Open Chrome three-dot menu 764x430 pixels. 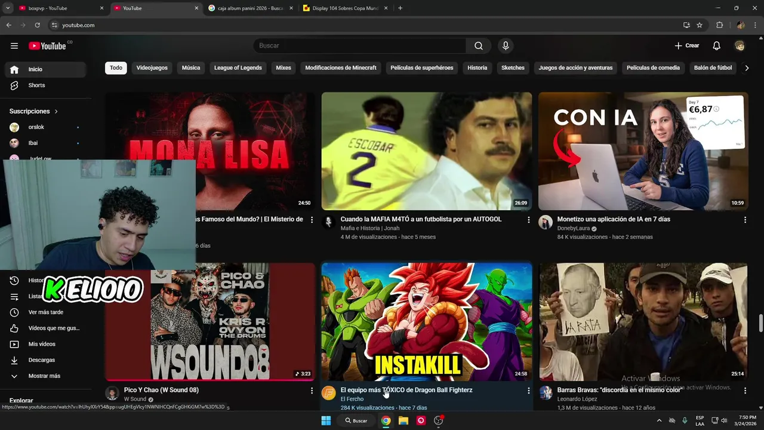coord(756,25)
